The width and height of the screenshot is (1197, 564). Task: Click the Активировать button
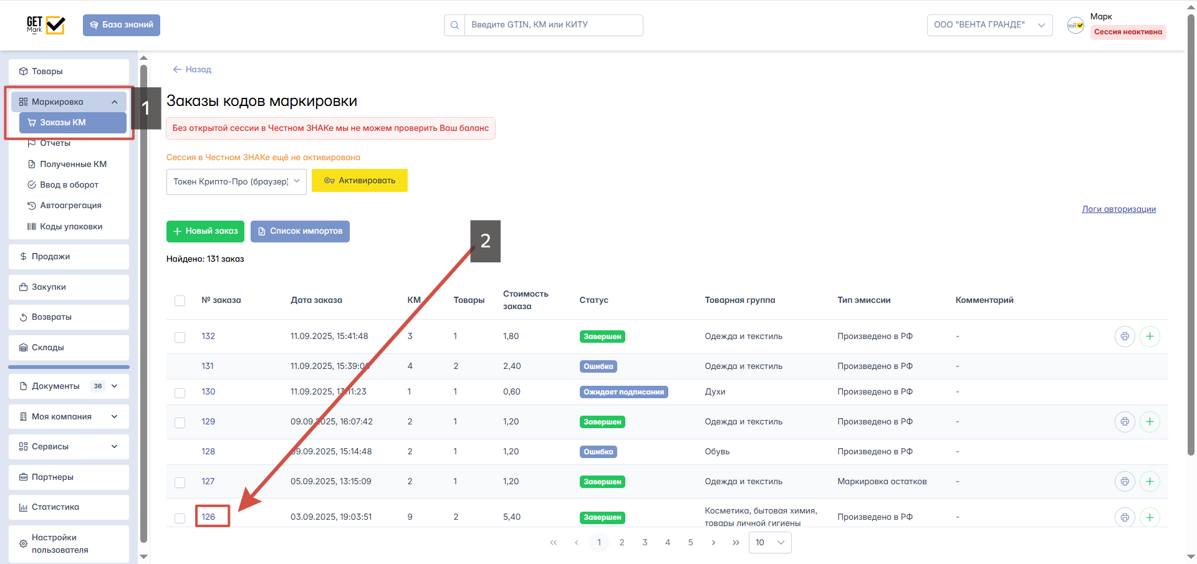(x=360, y=180)
